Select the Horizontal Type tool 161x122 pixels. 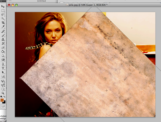3,68
